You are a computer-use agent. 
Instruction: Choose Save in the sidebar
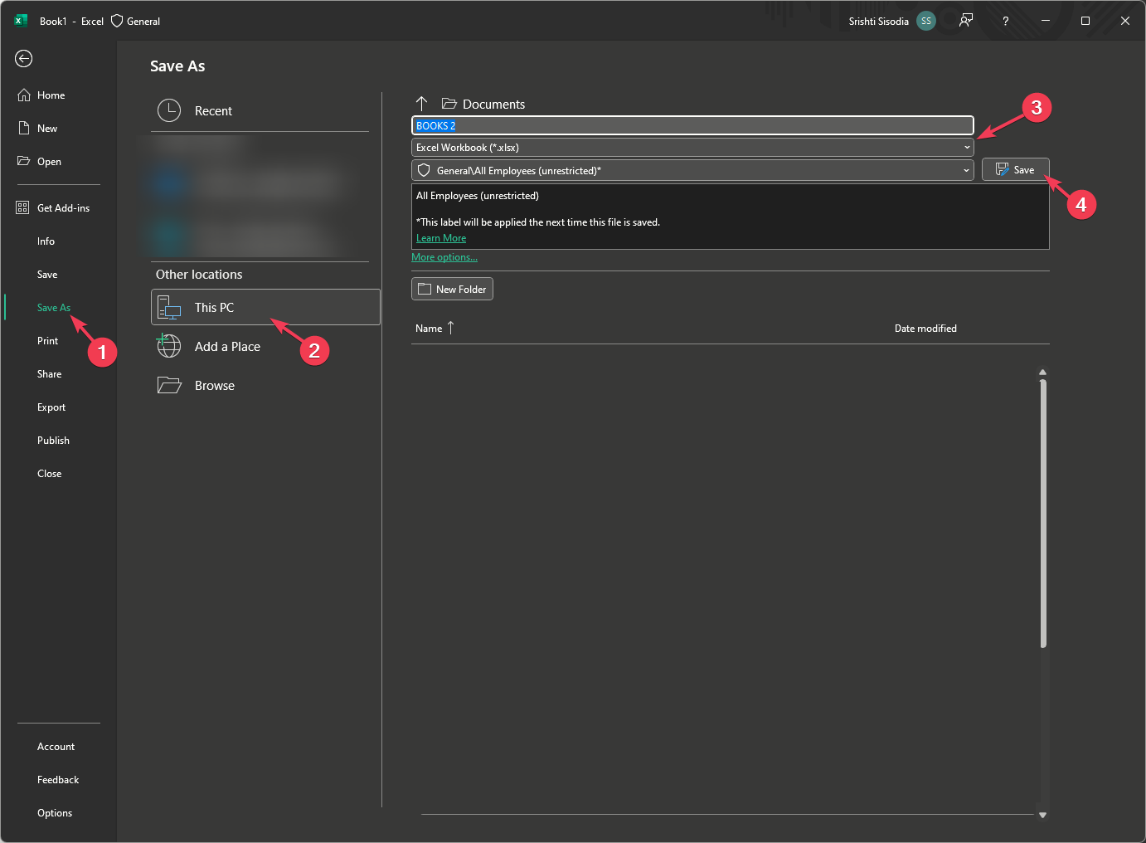47,275
